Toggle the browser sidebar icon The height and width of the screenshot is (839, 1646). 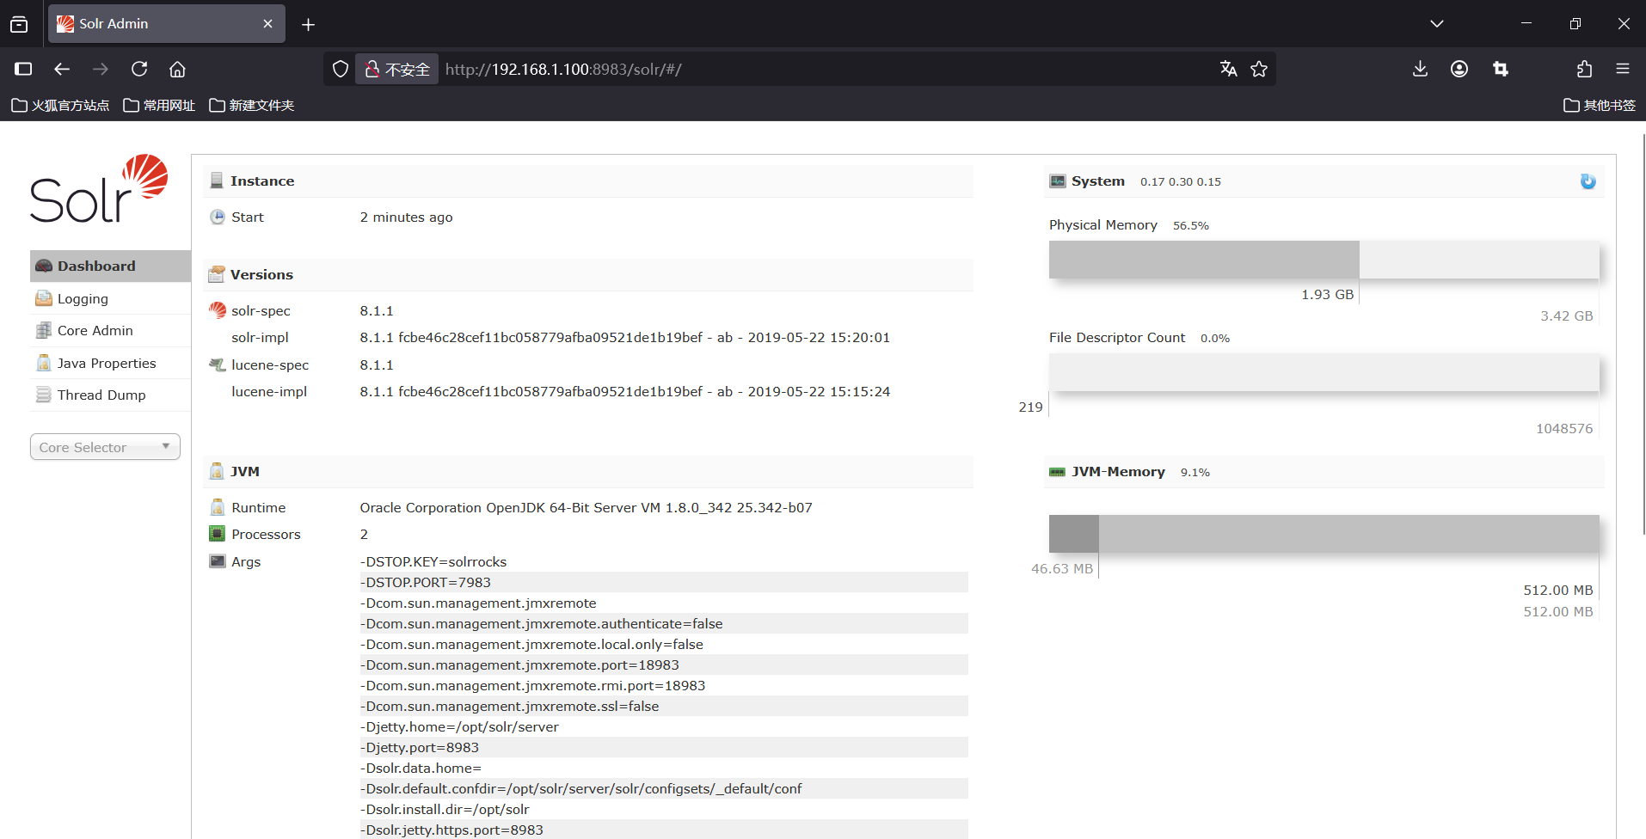(x=23, y=69)
